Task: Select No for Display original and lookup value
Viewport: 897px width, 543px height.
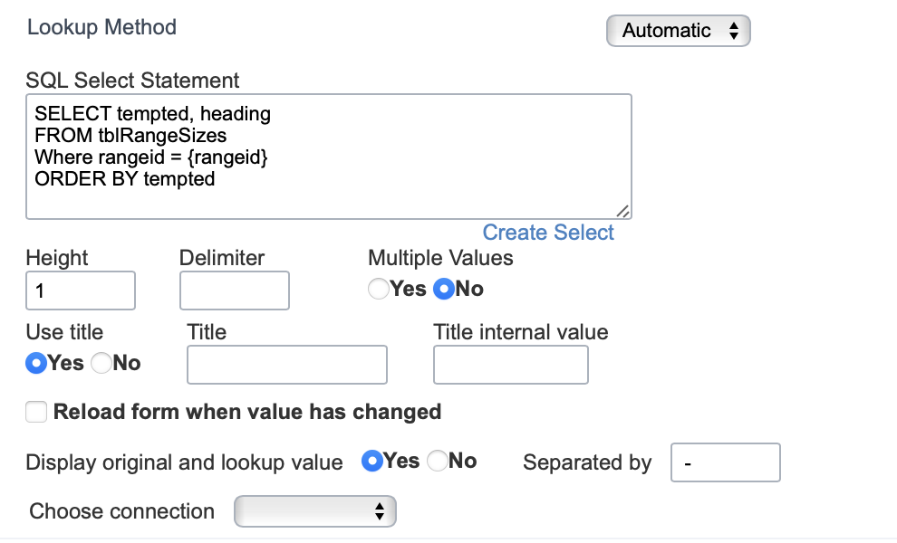Action: pyautogui.click(x=437, y=461)
